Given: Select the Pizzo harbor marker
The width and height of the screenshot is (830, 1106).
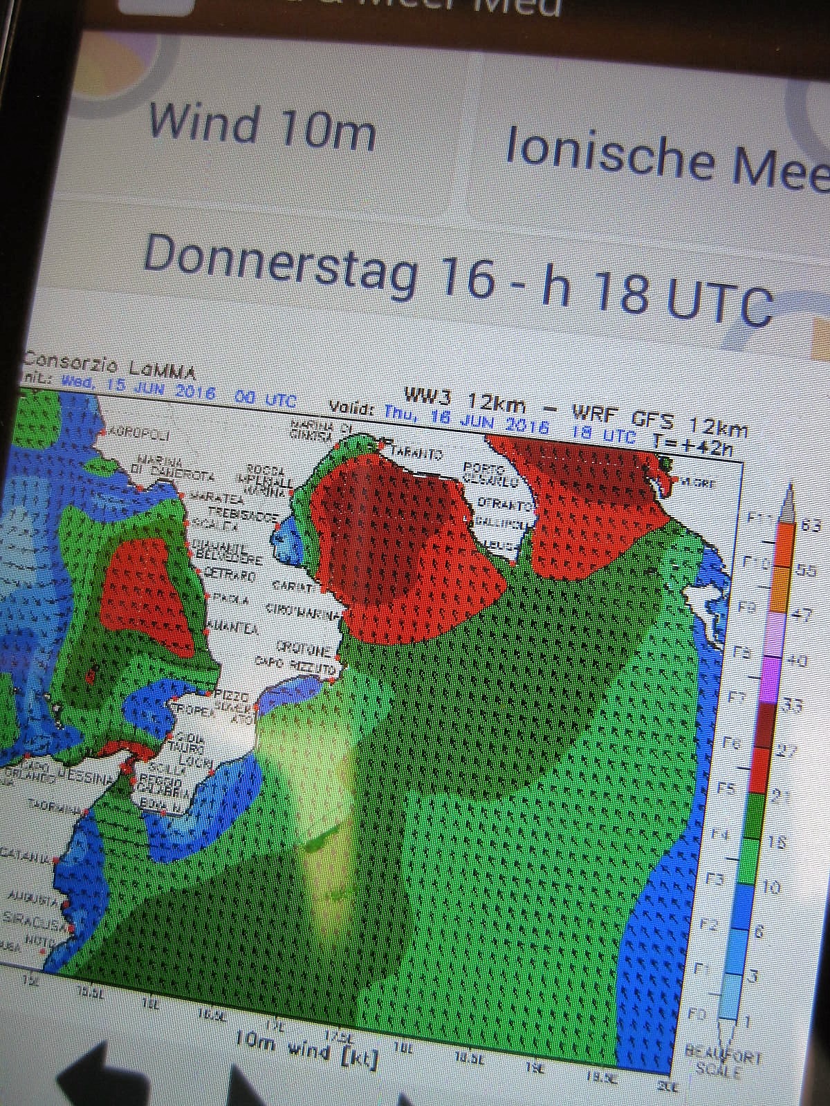Looking at the screenshot, I should pos(208,692).
